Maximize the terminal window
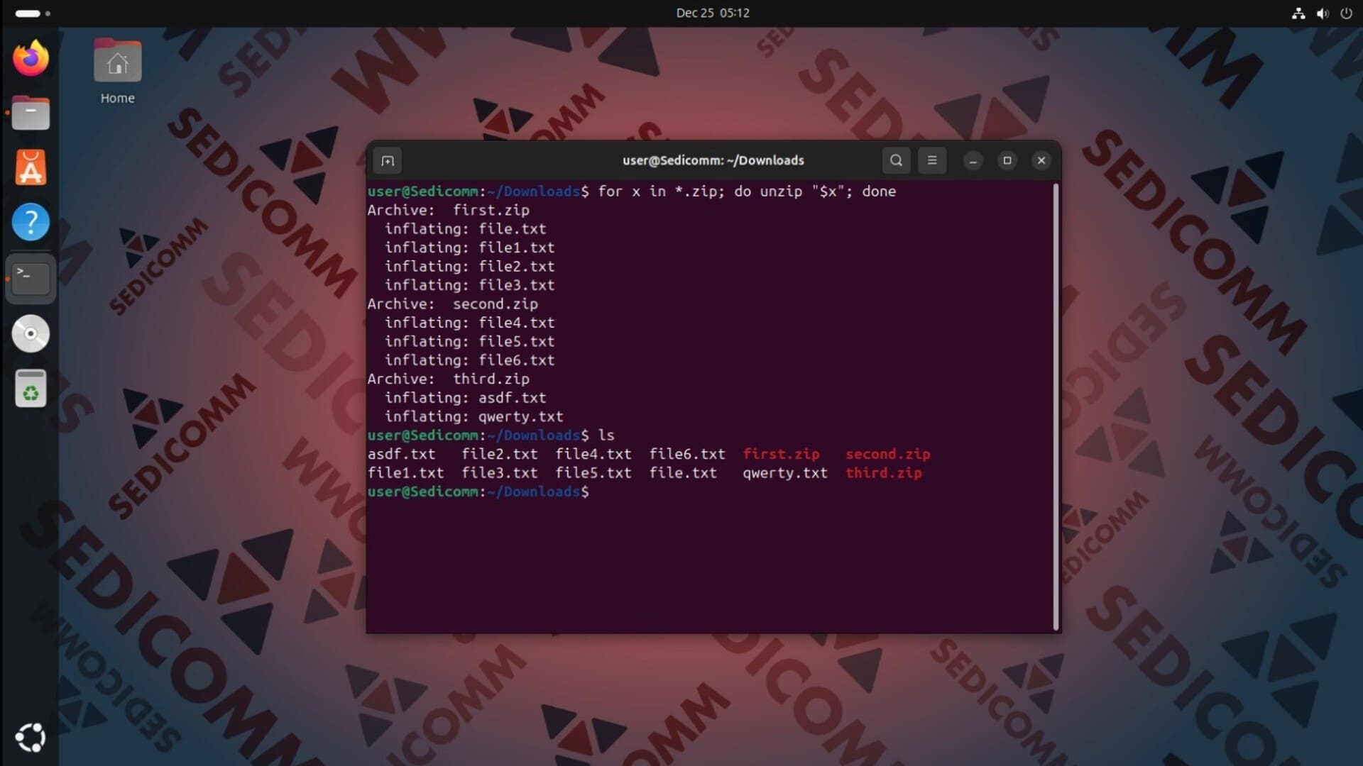 pos(1007,161)
